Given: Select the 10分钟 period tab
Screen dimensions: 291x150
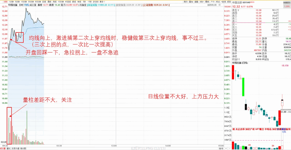Looking at the screenshot, I should [x=61, y=2].
